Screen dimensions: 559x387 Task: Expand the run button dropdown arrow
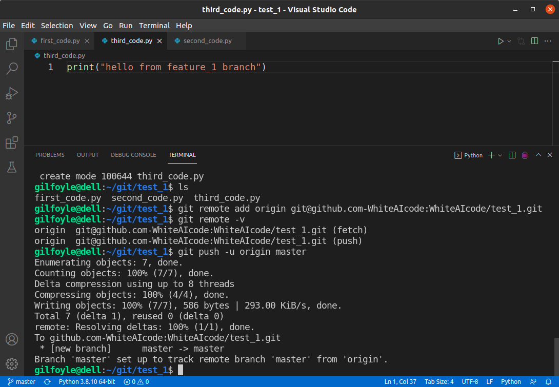508,40
